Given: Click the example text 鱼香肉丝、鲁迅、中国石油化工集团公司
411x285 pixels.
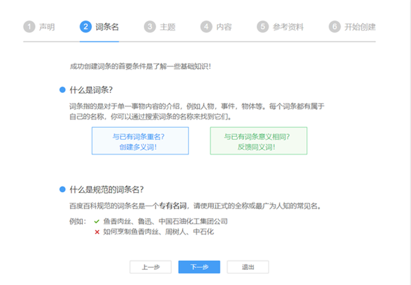Looking at the screenshot, I should (165, 221).
